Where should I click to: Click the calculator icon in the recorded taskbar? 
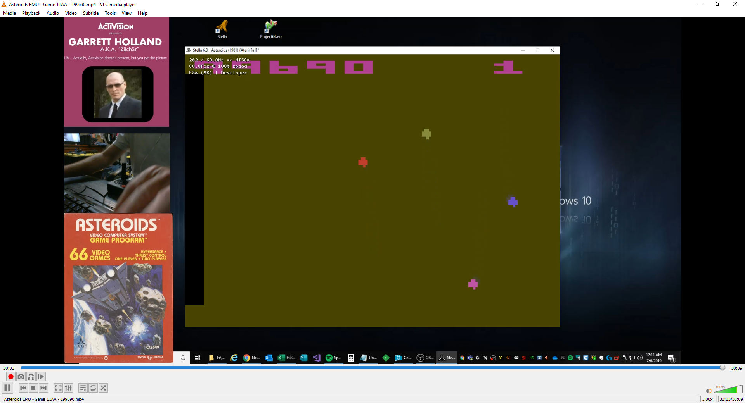click(351, 358)
